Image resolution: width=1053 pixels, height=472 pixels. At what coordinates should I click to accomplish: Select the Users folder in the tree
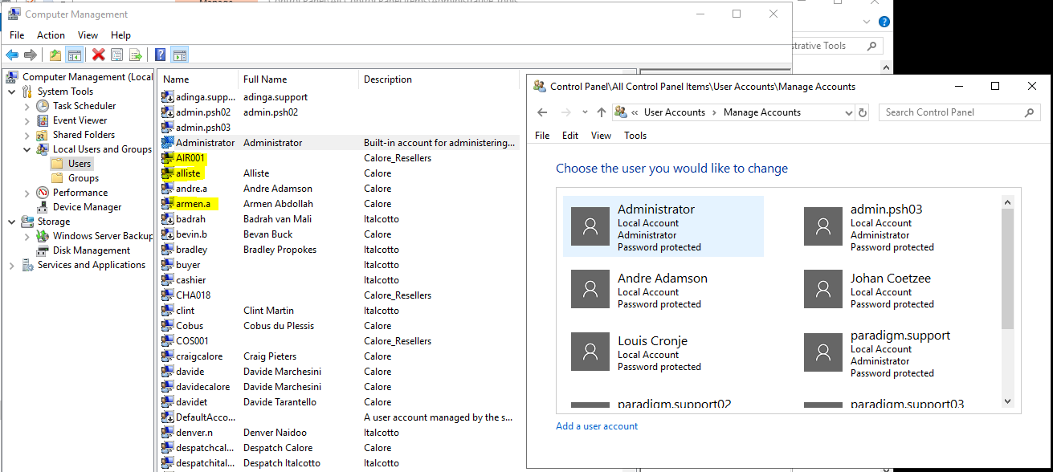point(72,164)
